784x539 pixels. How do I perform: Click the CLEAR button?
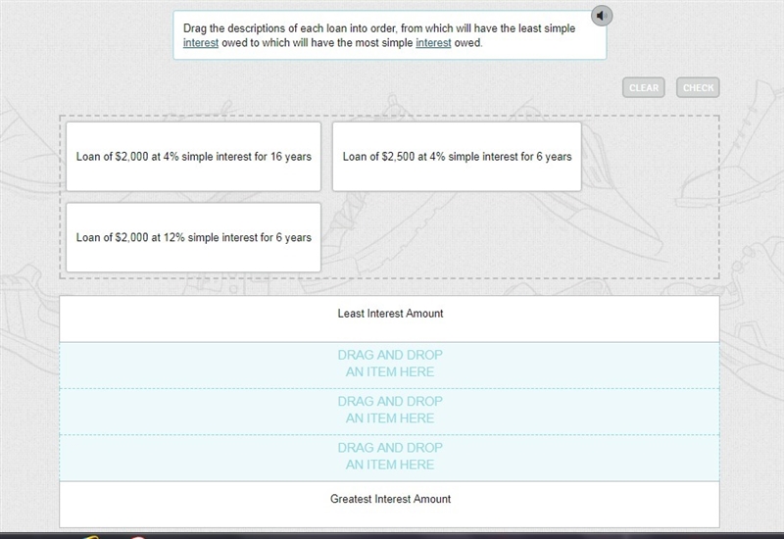click(644, 87)
